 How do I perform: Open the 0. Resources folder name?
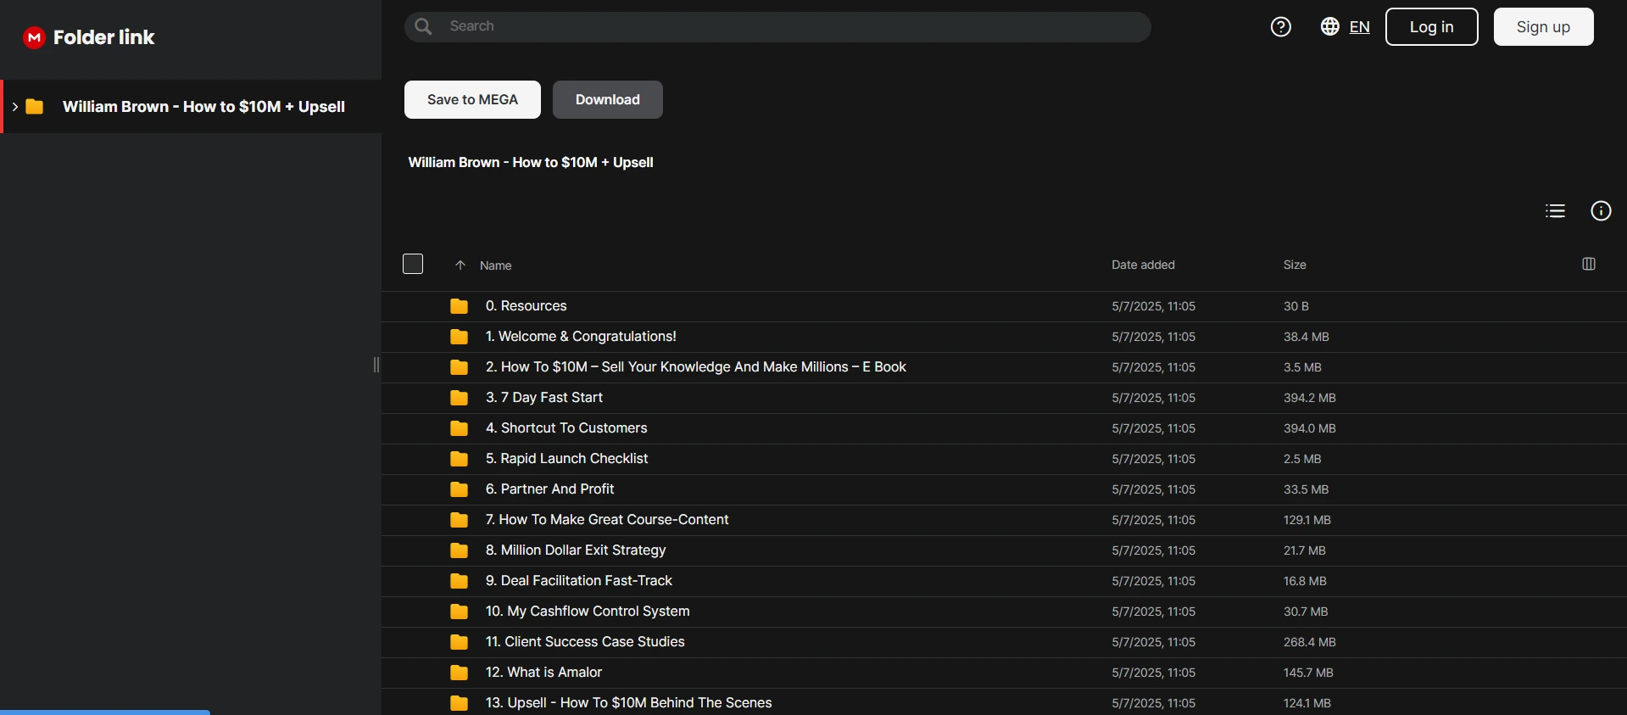[526, 306]
